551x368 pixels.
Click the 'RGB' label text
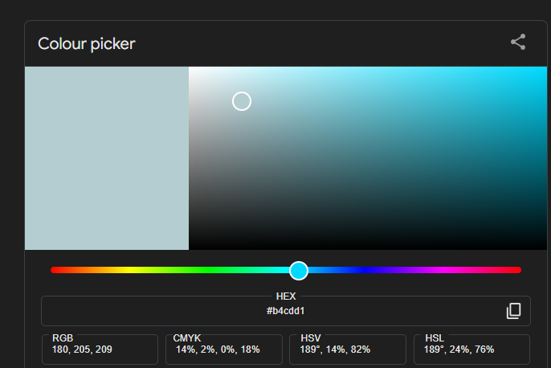[x=63, y=338]
